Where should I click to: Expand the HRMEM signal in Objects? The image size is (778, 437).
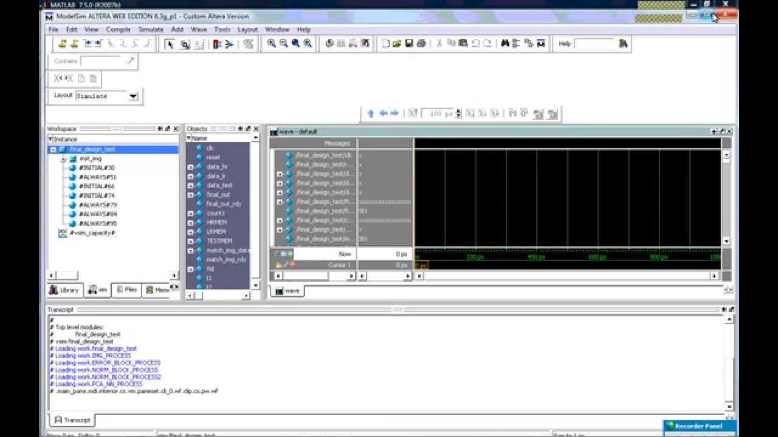click(191, 223)
